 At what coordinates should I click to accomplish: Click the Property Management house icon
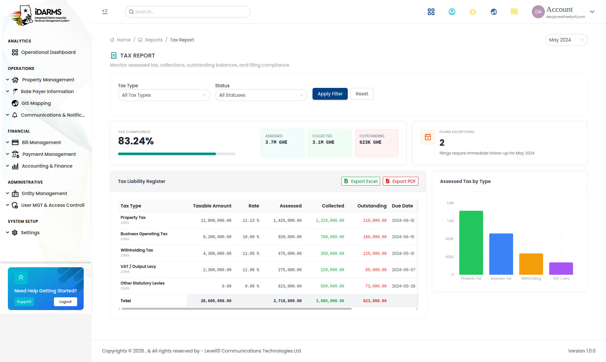pyautogui.click(x=15, y=80)
